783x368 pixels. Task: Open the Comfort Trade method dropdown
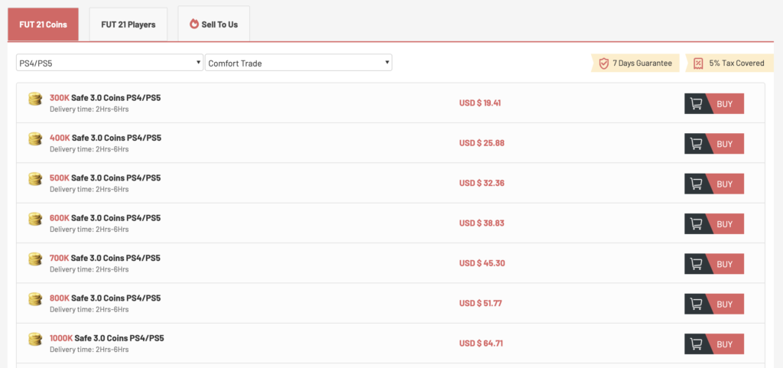(299, 63)
